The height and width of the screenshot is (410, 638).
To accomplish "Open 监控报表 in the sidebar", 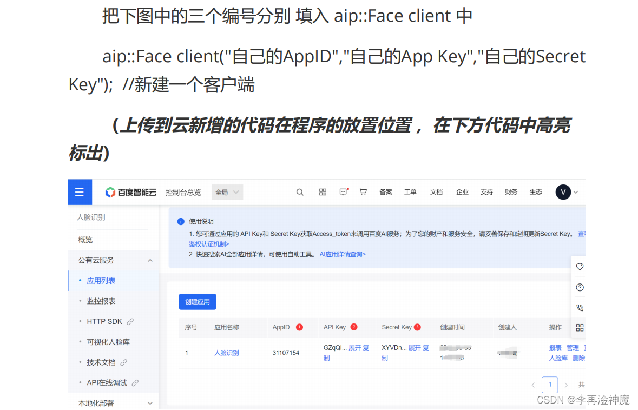I will click(x=101, y=301).
